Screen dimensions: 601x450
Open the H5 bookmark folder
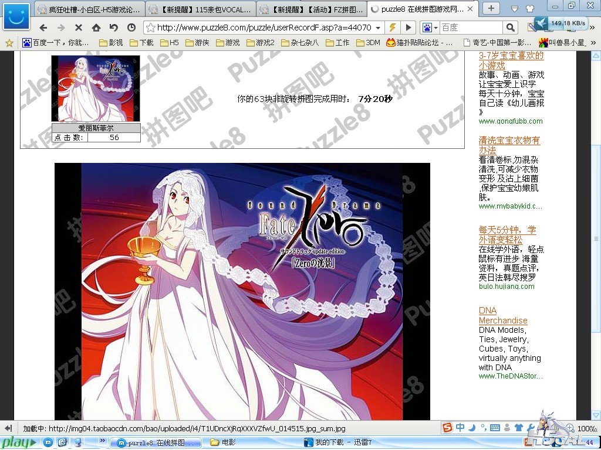pyautogui.click(x=170, y=43)
